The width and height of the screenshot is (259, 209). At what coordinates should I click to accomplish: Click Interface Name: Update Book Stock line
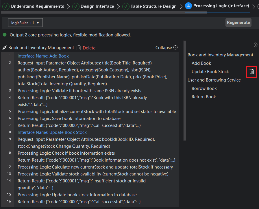(x=52, y=132)
